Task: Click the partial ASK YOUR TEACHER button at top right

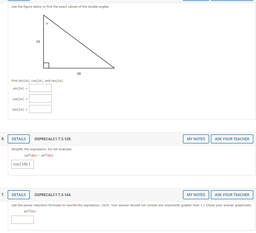Action: 232,0
